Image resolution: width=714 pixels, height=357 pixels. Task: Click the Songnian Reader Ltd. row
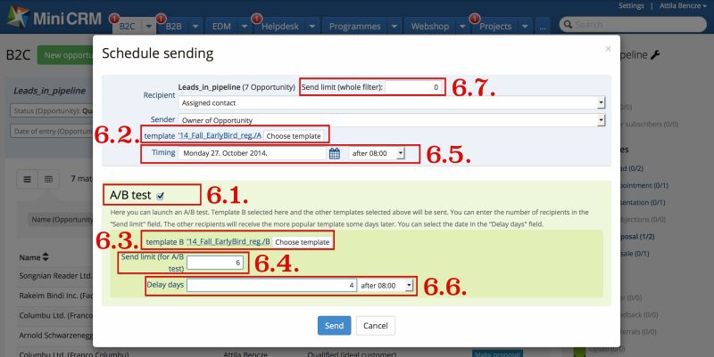[56, 276]
